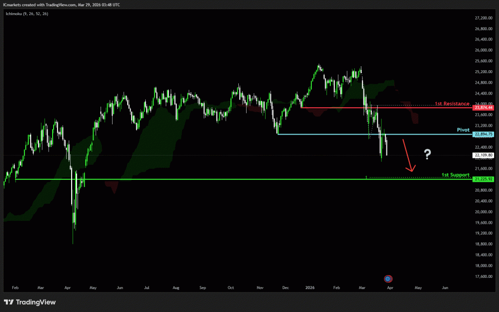
Task: Click the blue event marker icon above Apr
Action: 387,279
